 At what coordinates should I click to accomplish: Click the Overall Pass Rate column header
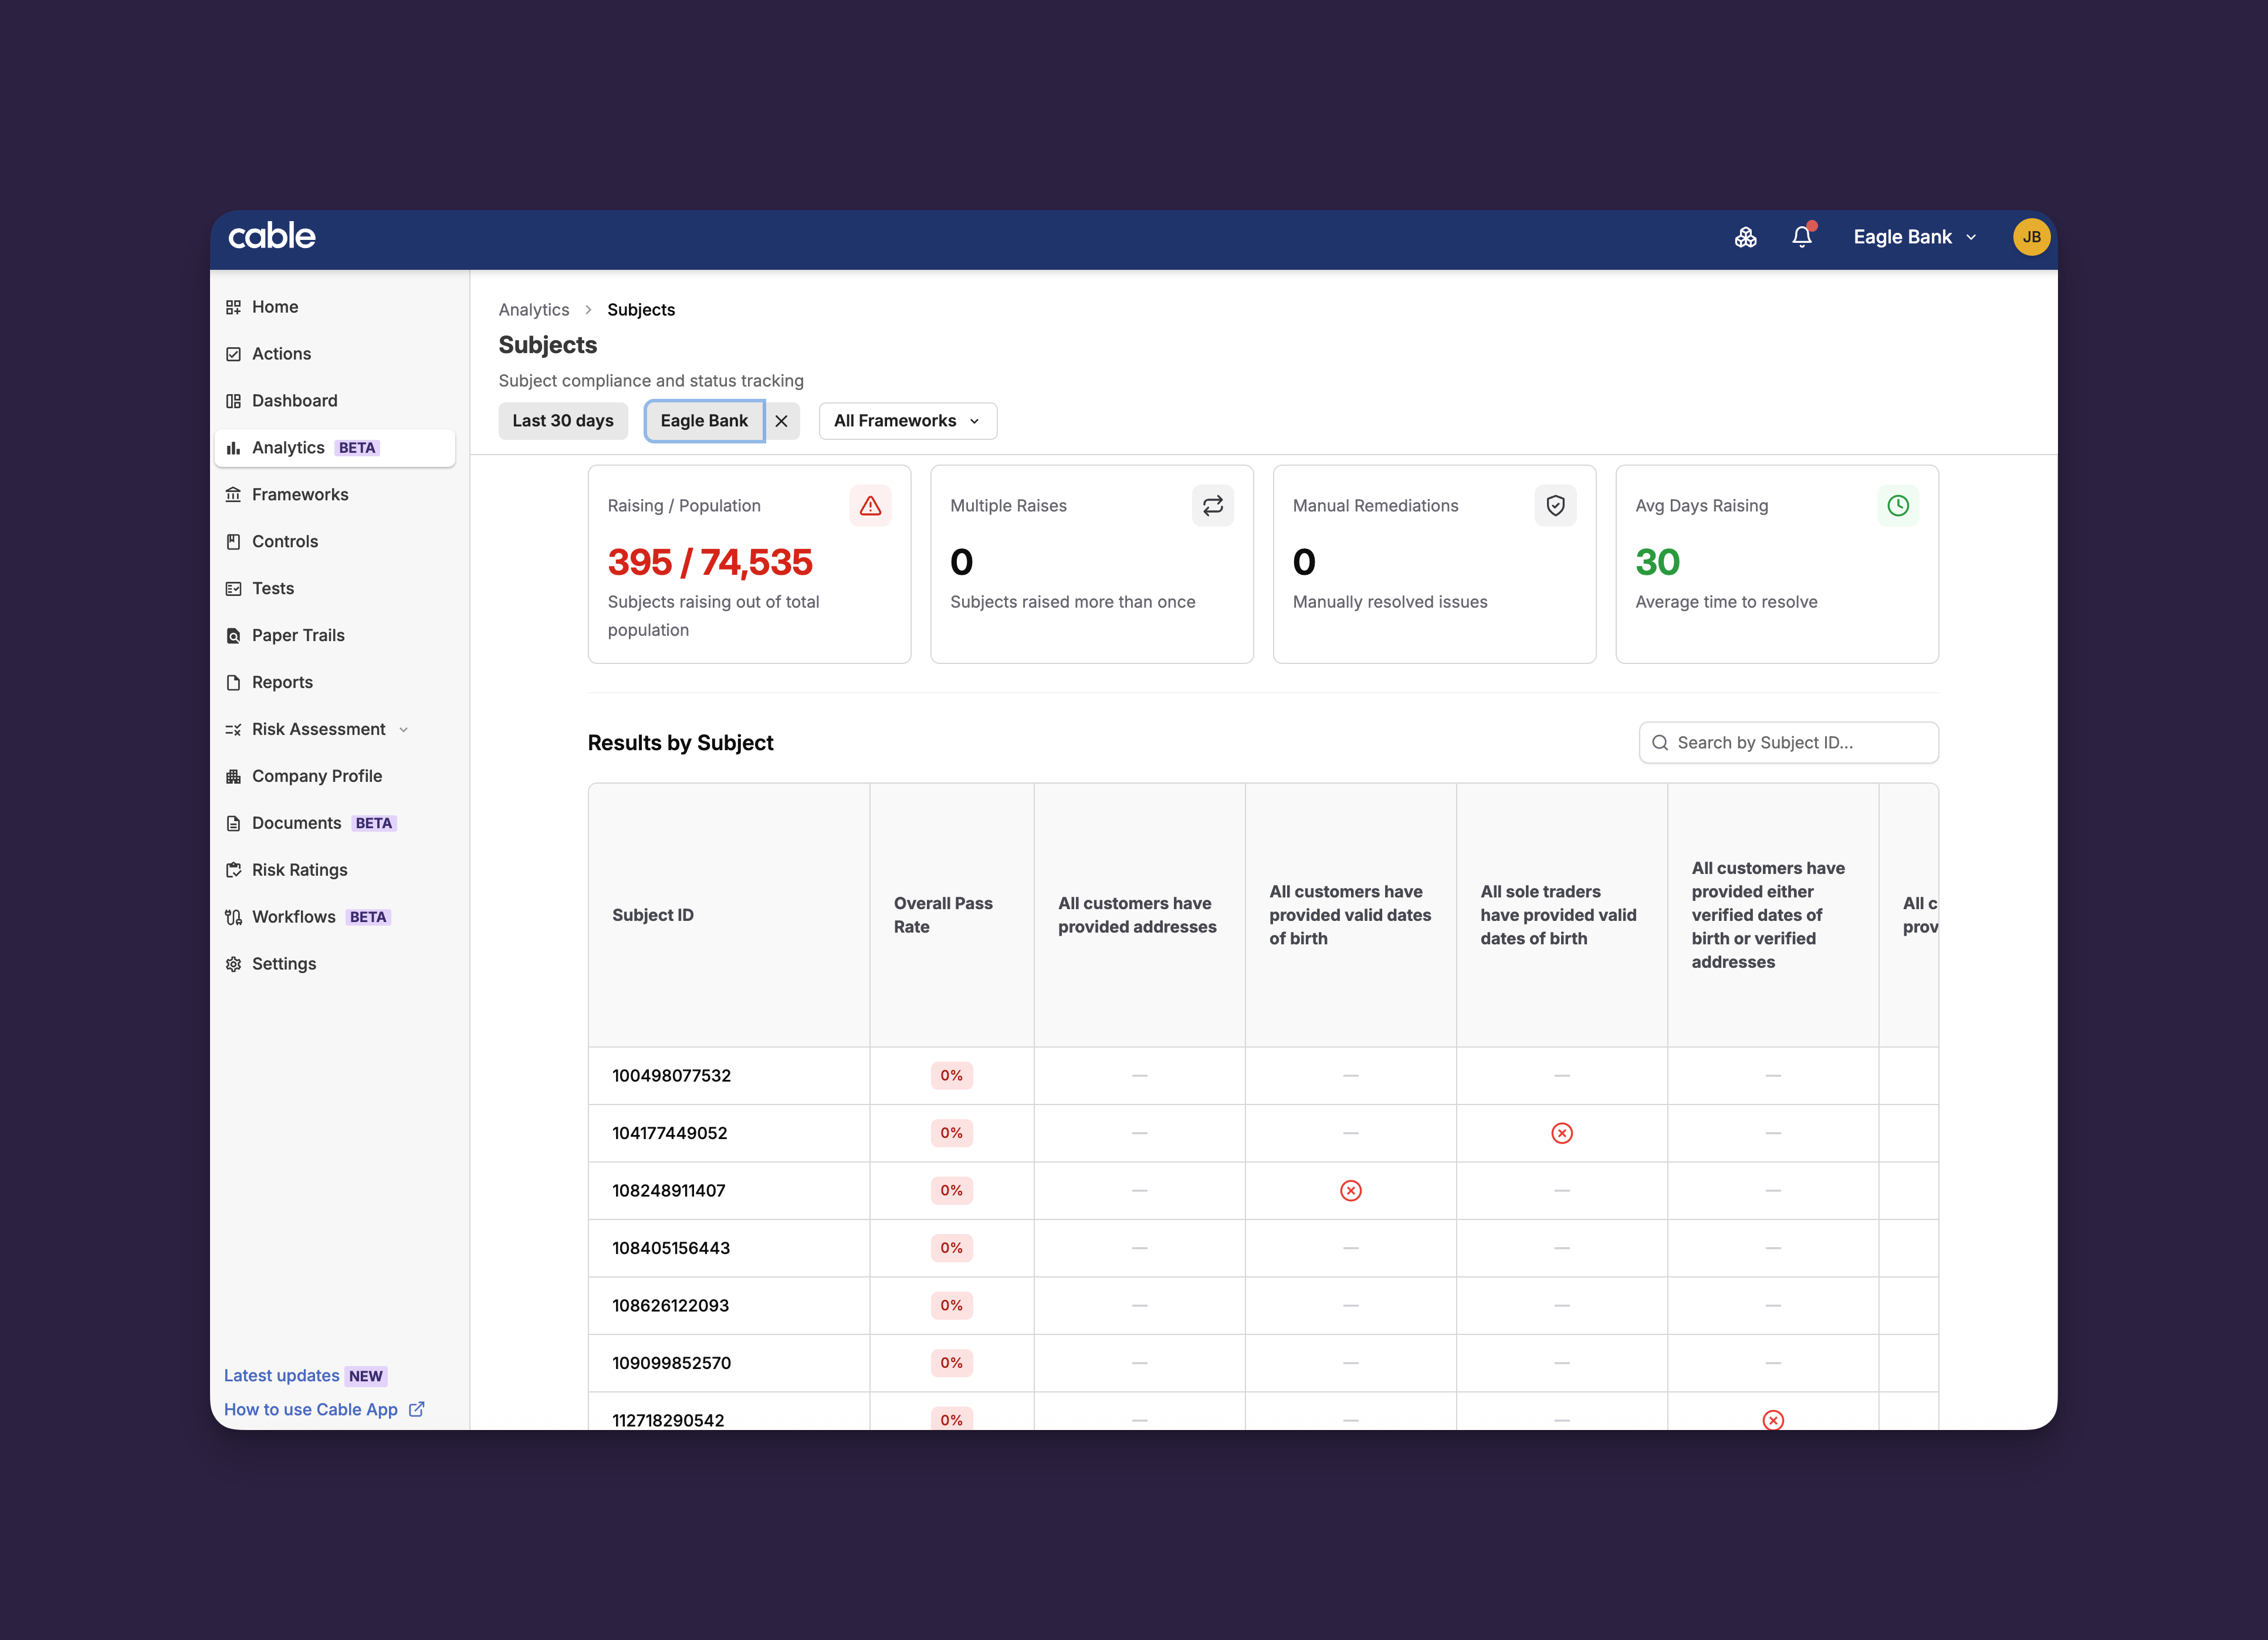click(951, 915)
